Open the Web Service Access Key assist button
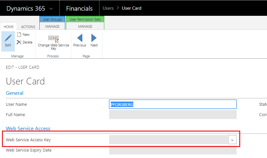 (x=232, y=140)
